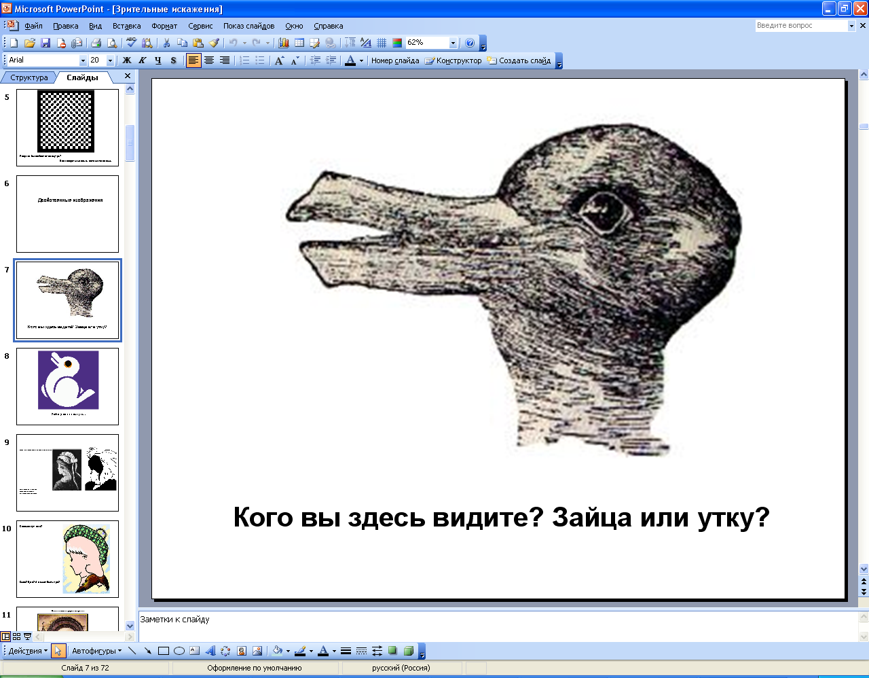Start slide show from current slide button
This screenshot has width=869, height=678.
click(x=27, y=637)
